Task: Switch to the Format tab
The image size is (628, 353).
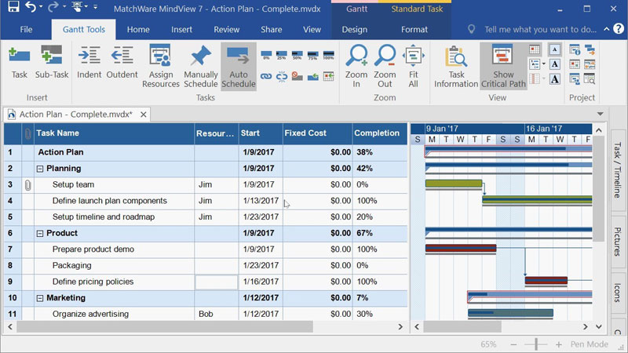Action: pyautogui.click(x=414, y=29)
